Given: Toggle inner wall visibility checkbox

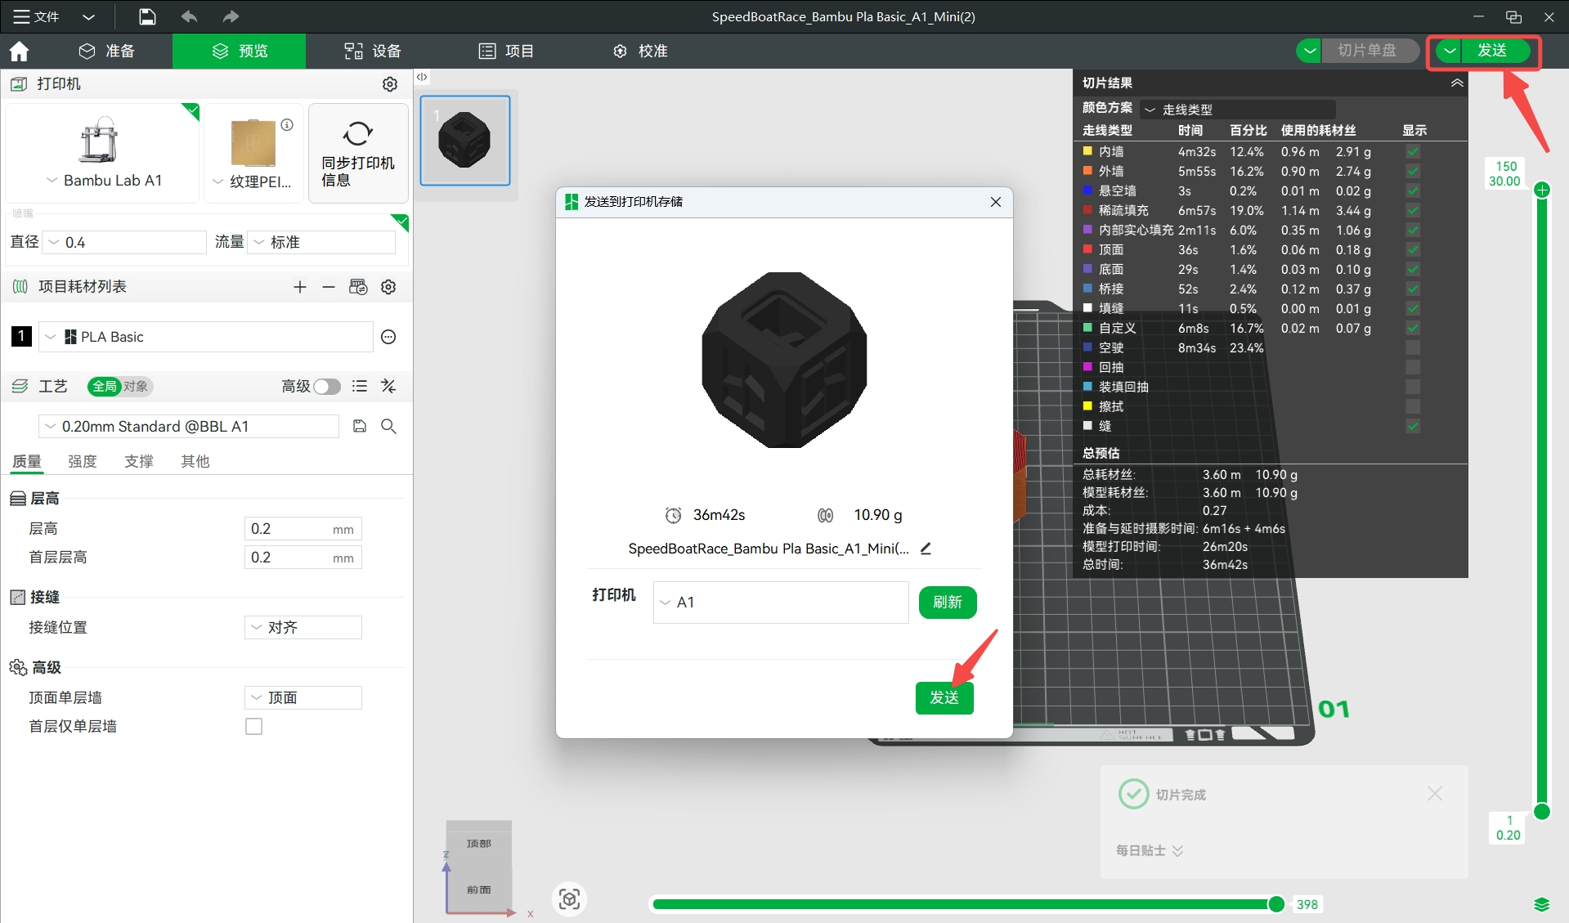Looking at the screenshot, I should click(1413, 151).
